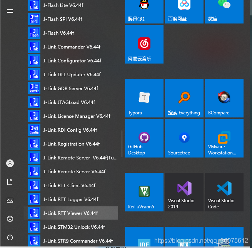Screen dimensions: 252x248
Task: Open the 网易云音乐 tile
Action: coord(144,44)
